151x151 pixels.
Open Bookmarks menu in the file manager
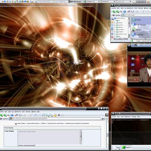click(x=130, y=8)
